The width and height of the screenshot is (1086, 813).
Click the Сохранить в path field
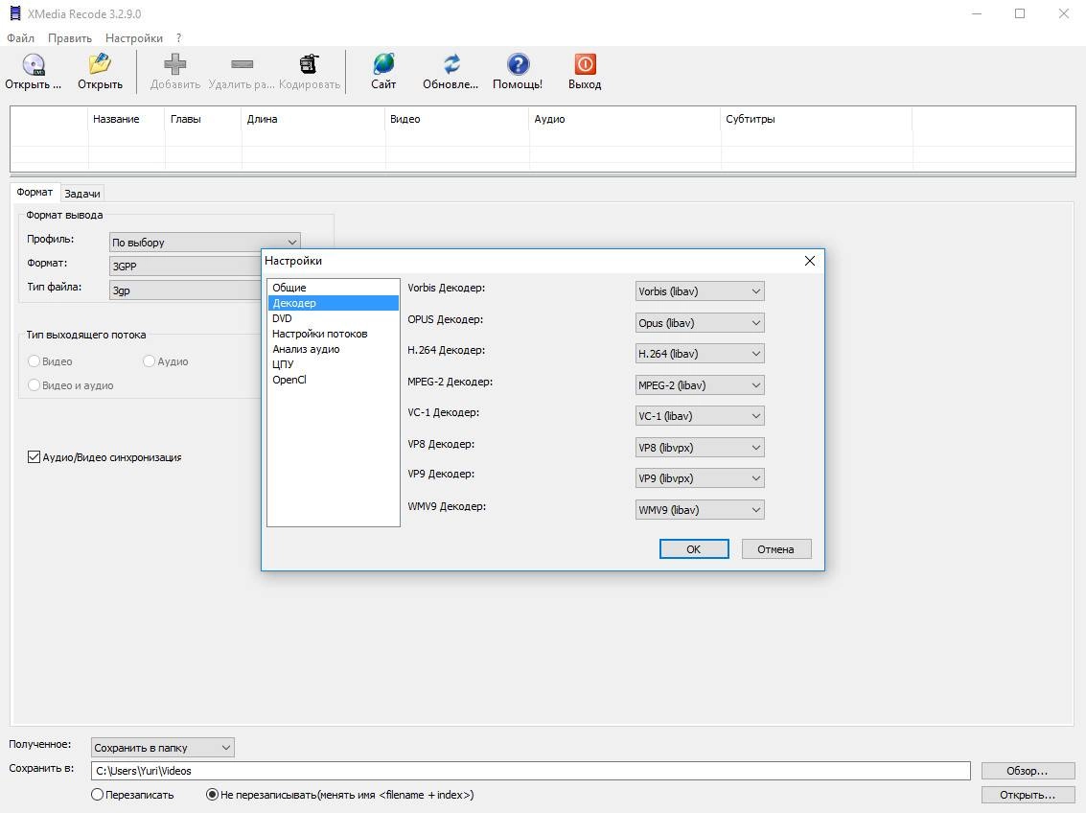530,771
